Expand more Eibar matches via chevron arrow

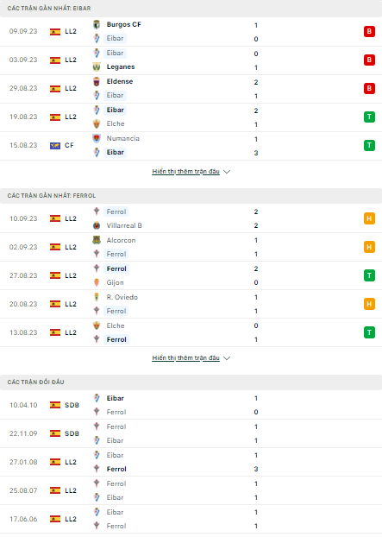(x=227, y=172)
